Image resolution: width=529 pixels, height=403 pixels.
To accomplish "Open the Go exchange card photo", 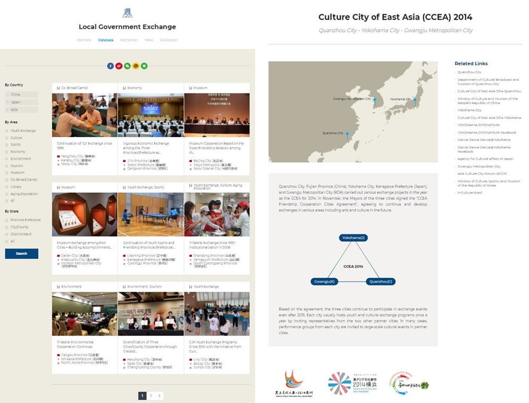I will tap(85, 115).
